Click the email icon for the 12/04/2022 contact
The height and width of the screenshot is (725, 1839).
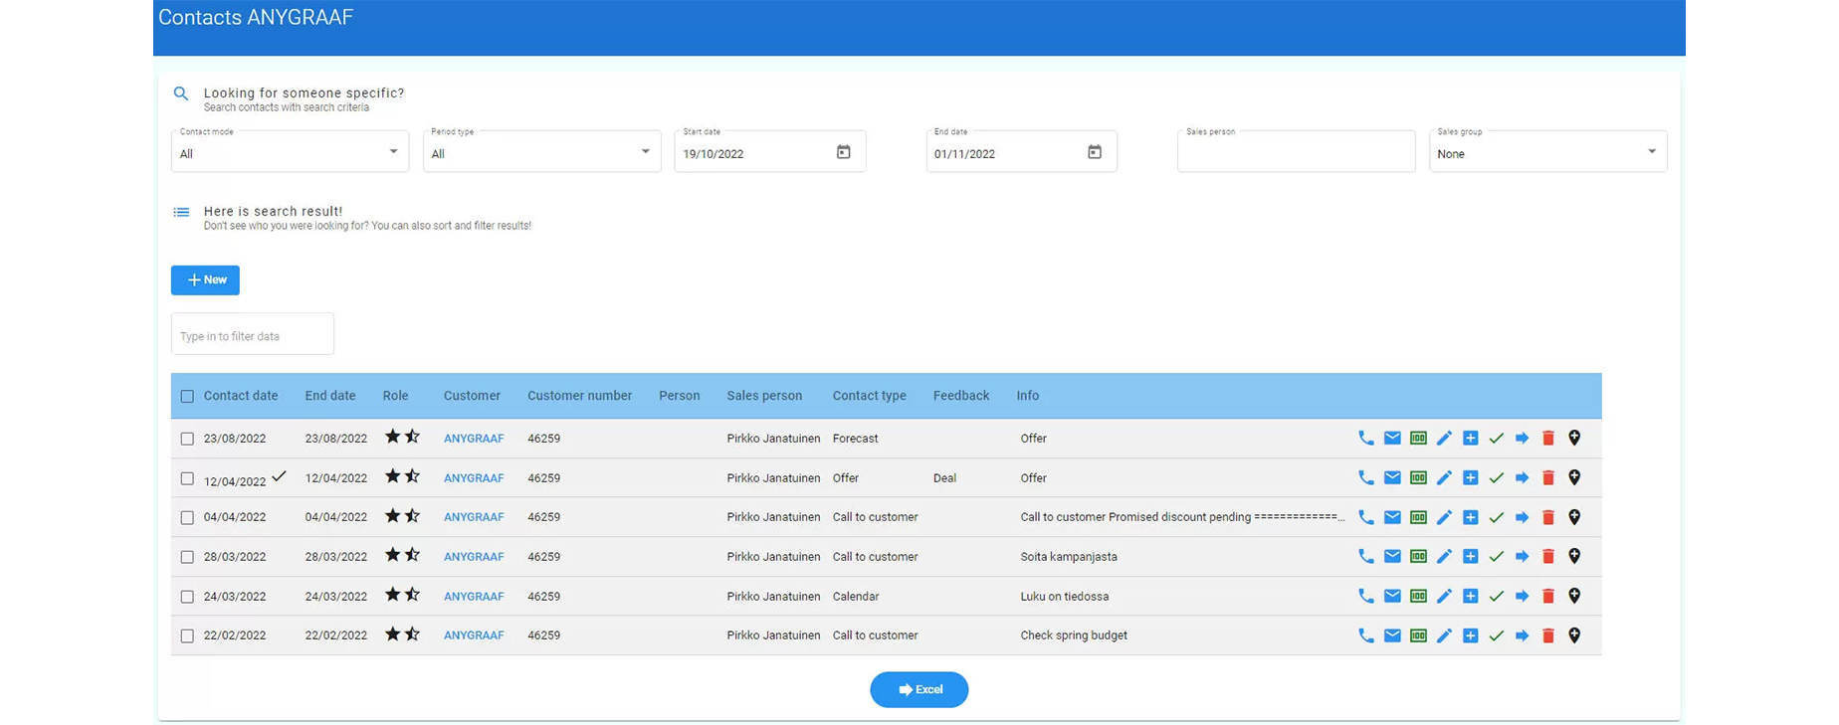tap(1392, 478)
